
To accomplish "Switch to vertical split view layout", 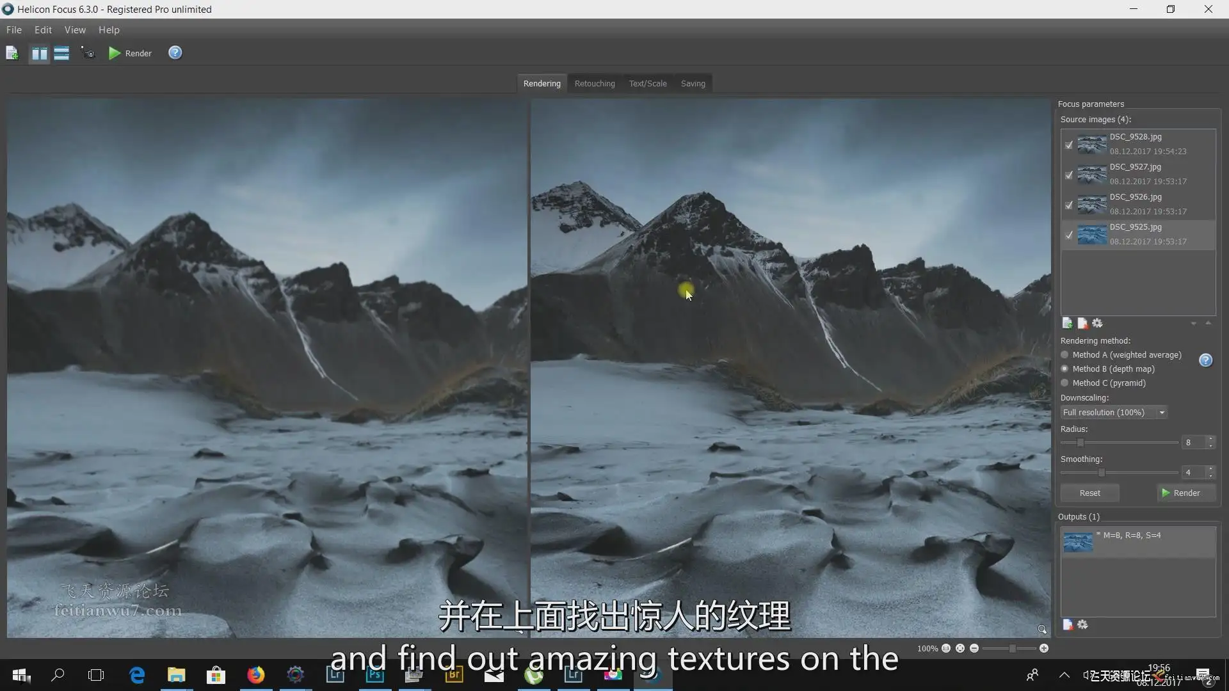I will pos(40,53).
